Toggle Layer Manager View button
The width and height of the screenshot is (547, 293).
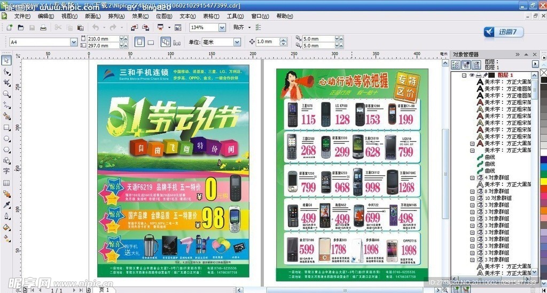coord(476,64)
